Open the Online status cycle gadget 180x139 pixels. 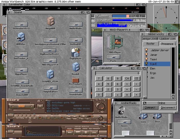[x=159, y=103]
